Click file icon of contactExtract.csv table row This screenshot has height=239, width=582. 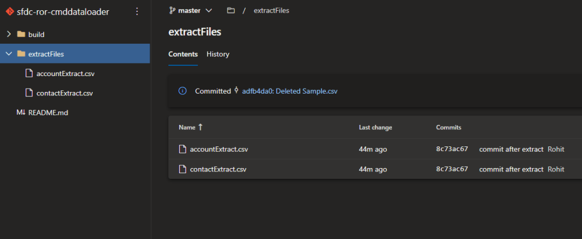(x=182, y=169)
